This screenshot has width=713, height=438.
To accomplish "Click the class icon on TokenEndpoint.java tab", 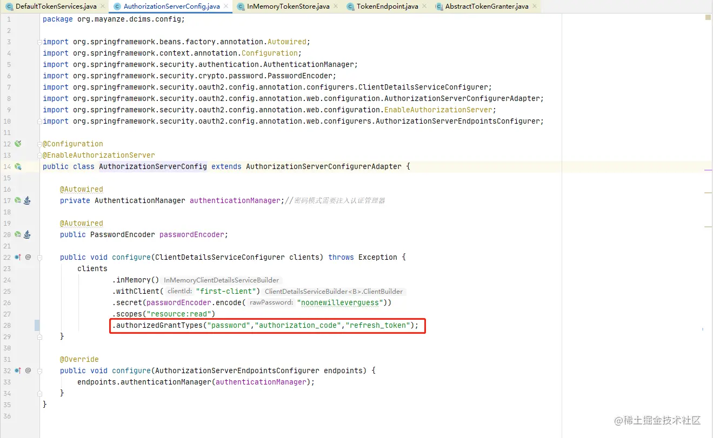I will pyautogui.click(x=350, y=6).
